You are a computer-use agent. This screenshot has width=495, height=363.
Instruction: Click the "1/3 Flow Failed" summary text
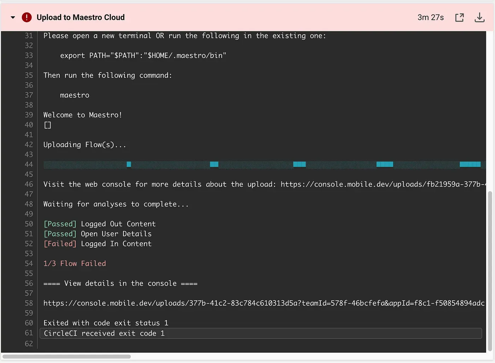pyautogui.click(x=75, y=264)
